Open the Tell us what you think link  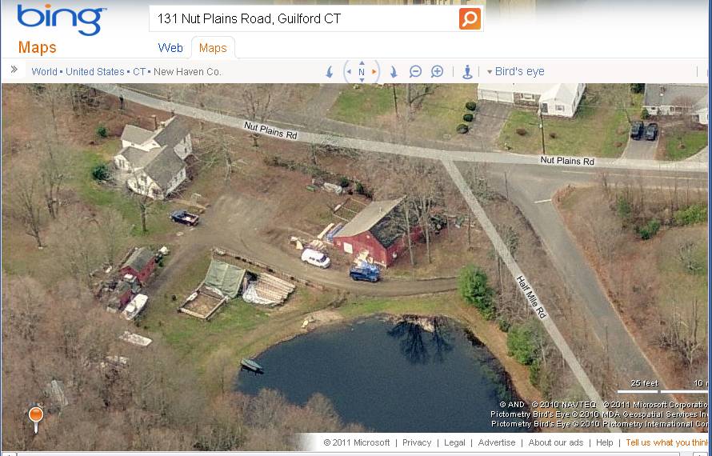(667, 442)
